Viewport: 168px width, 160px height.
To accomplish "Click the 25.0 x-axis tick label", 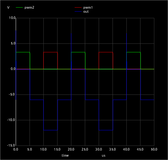I will click(x=85, y=149).
